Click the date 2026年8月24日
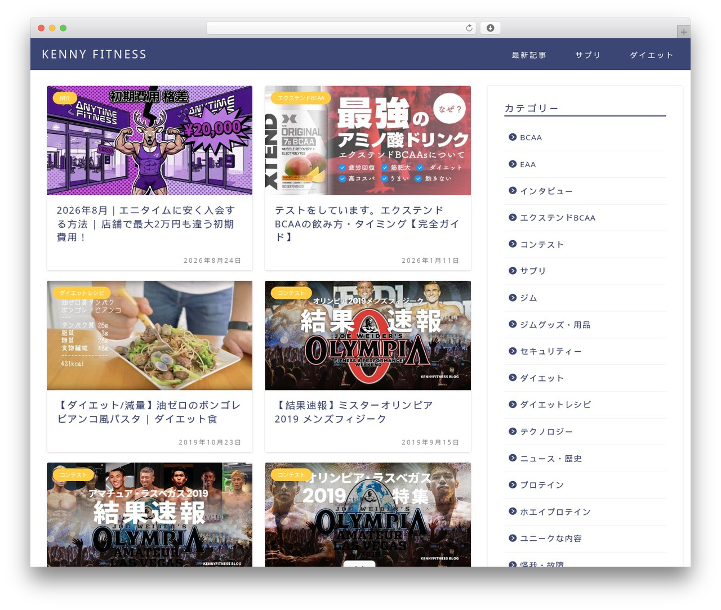This screenshot has height=610, width=721. coord(212,261)
